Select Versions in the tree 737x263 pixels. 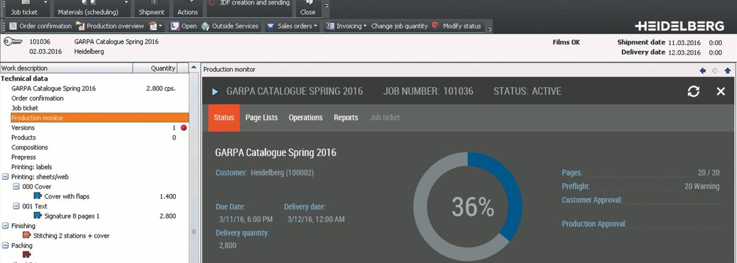pyautogui.click(x=23, y=128)
